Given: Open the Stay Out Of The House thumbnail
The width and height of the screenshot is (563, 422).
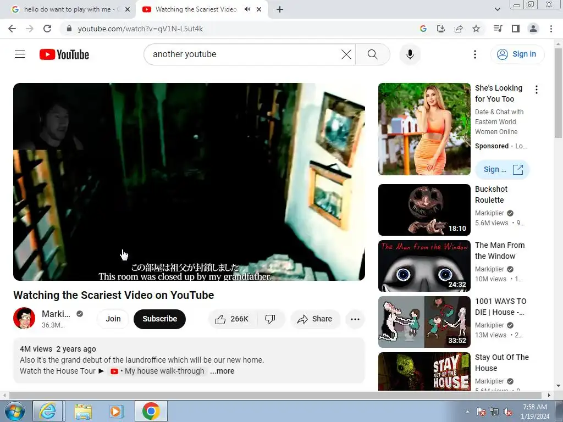Looking at the screenshot, I should 424,371.
